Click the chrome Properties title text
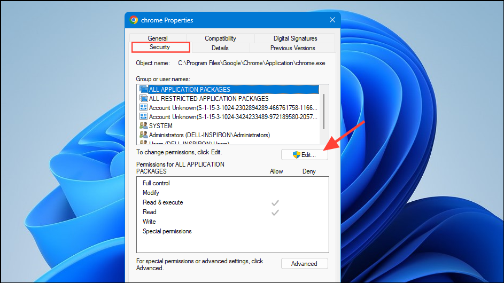 (167, 20)
